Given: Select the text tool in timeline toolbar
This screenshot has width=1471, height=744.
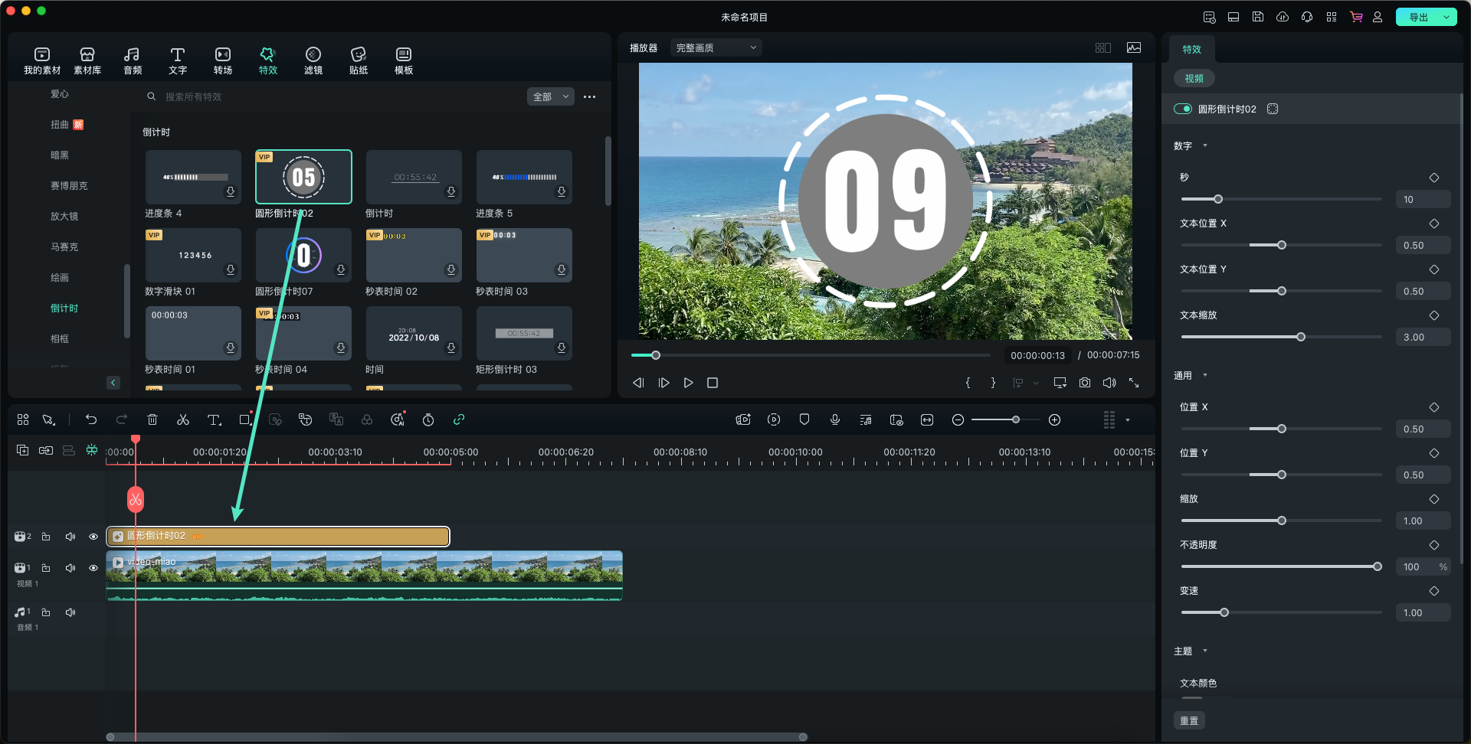Looking at the screenshot, I should pos(214,419).
